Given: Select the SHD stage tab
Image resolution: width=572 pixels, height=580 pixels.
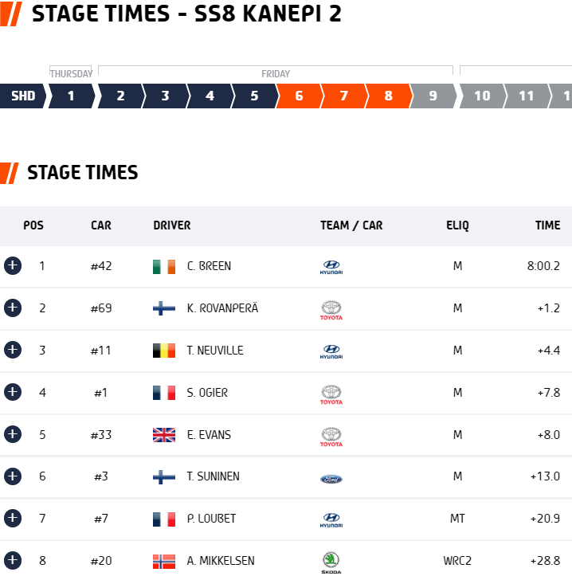Looking at the screenshot, I should pyautogui.click(x=23, y=96).
